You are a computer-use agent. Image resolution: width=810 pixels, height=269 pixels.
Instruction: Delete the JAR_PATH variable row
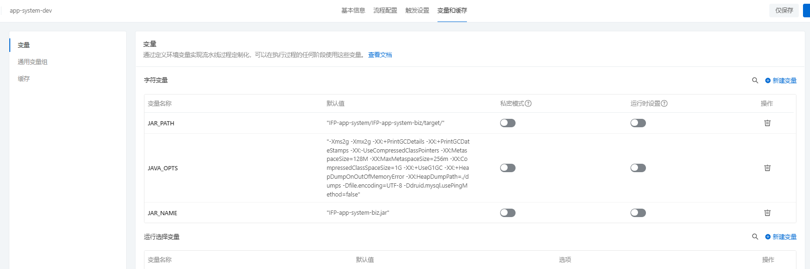click(x=767, y=123)
